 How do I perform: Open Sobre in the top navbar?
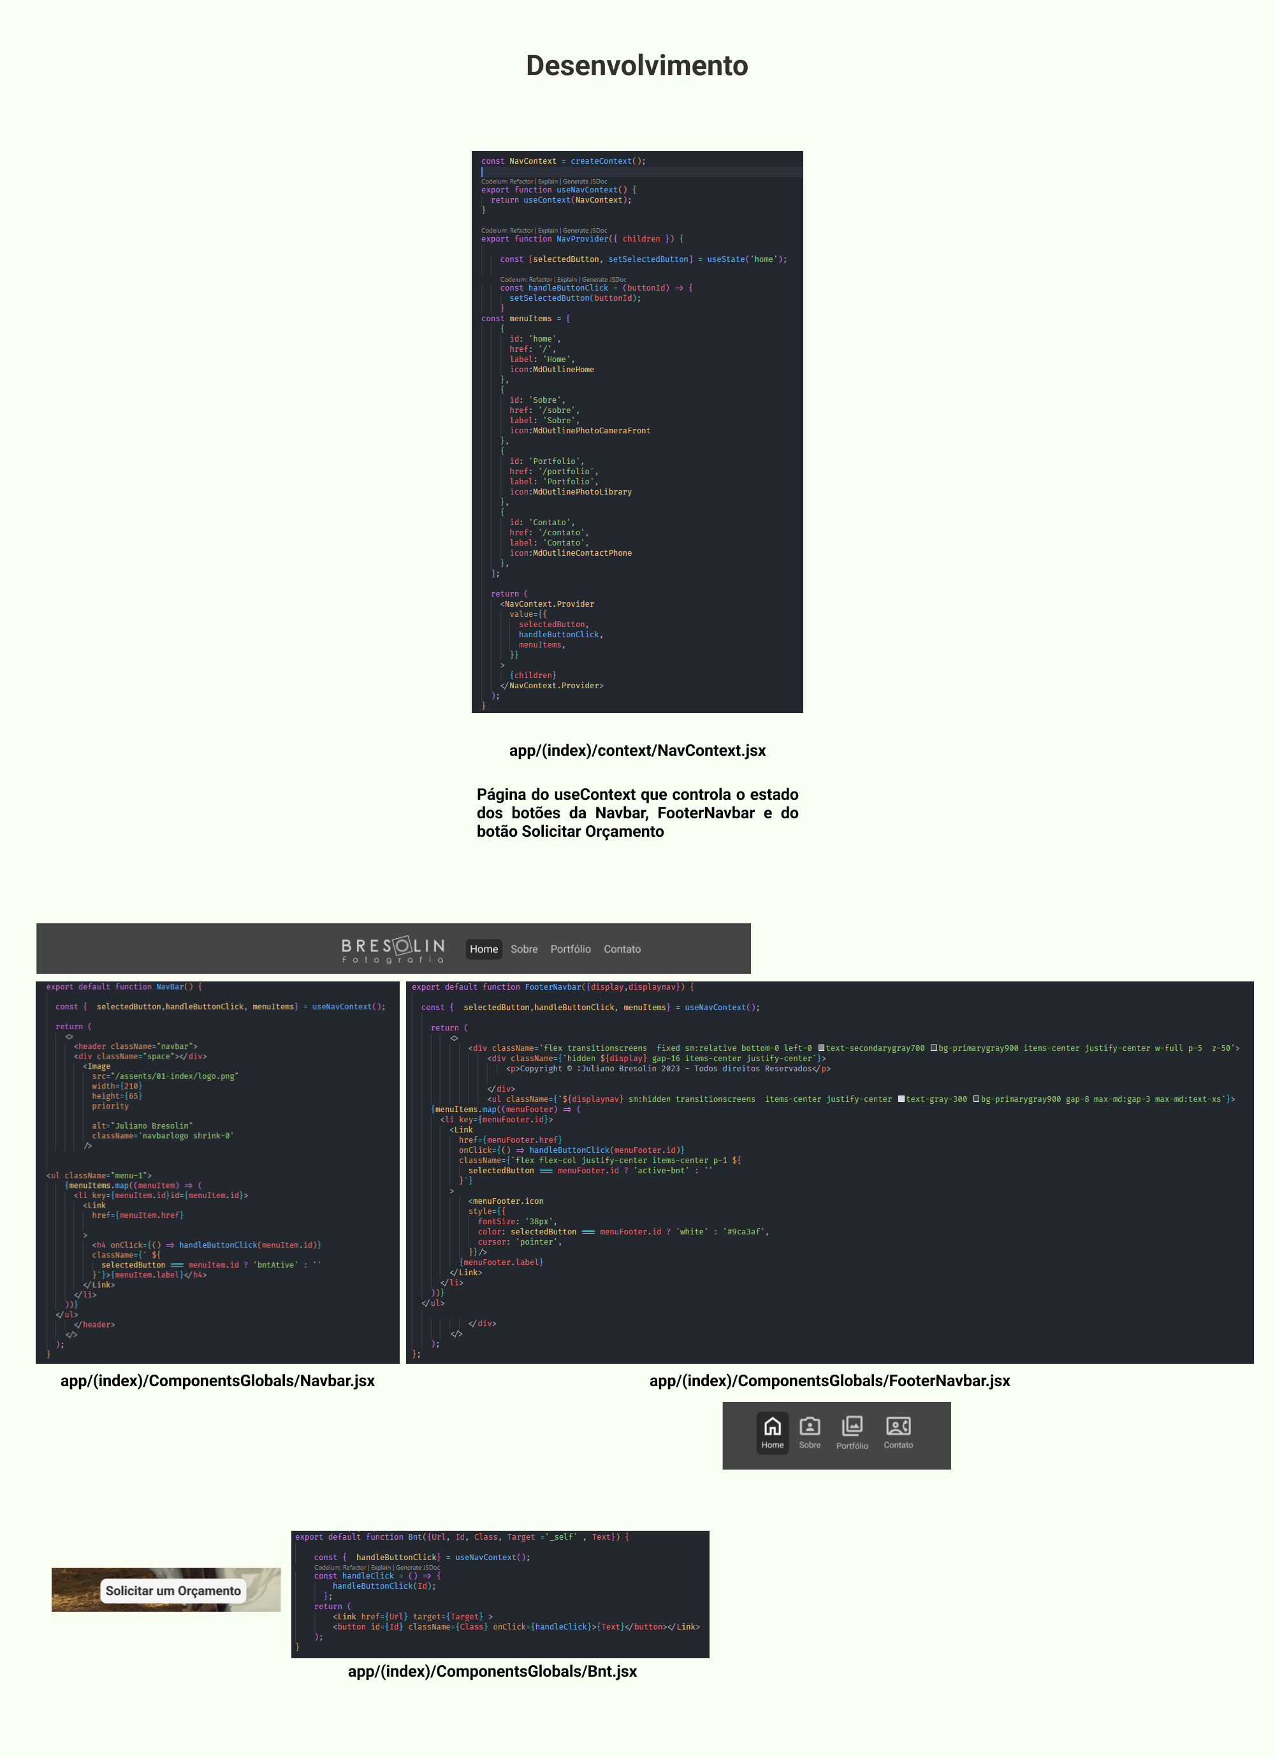click(524, 949)
